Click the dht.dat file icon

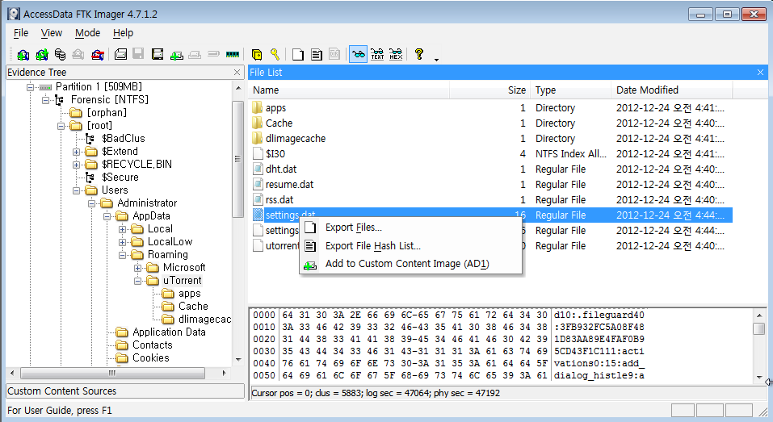[x=258, y=169]
